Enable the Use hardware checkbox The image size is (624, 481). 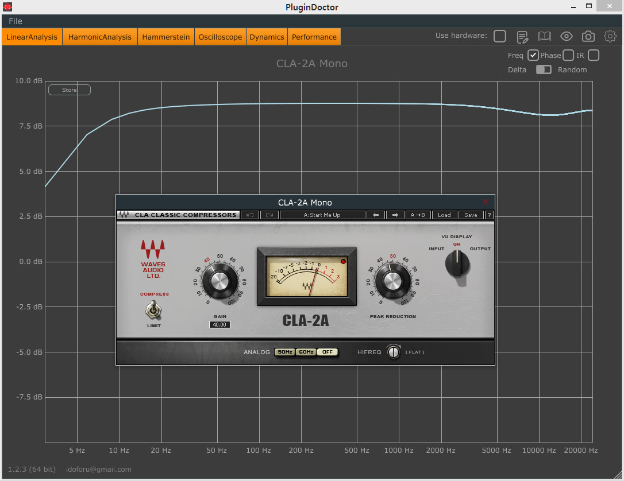click(499, 36)
